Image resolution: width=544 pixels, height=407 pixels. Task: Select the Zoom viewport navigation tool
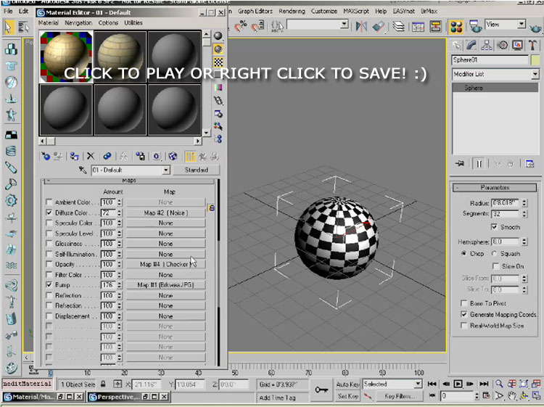[500, 383]
